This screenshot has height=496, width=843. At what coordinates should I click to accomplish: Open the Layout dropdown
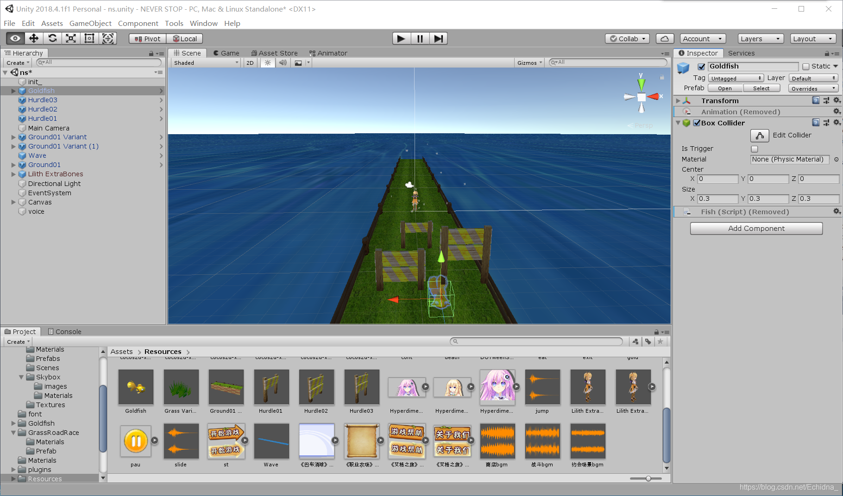813,39
